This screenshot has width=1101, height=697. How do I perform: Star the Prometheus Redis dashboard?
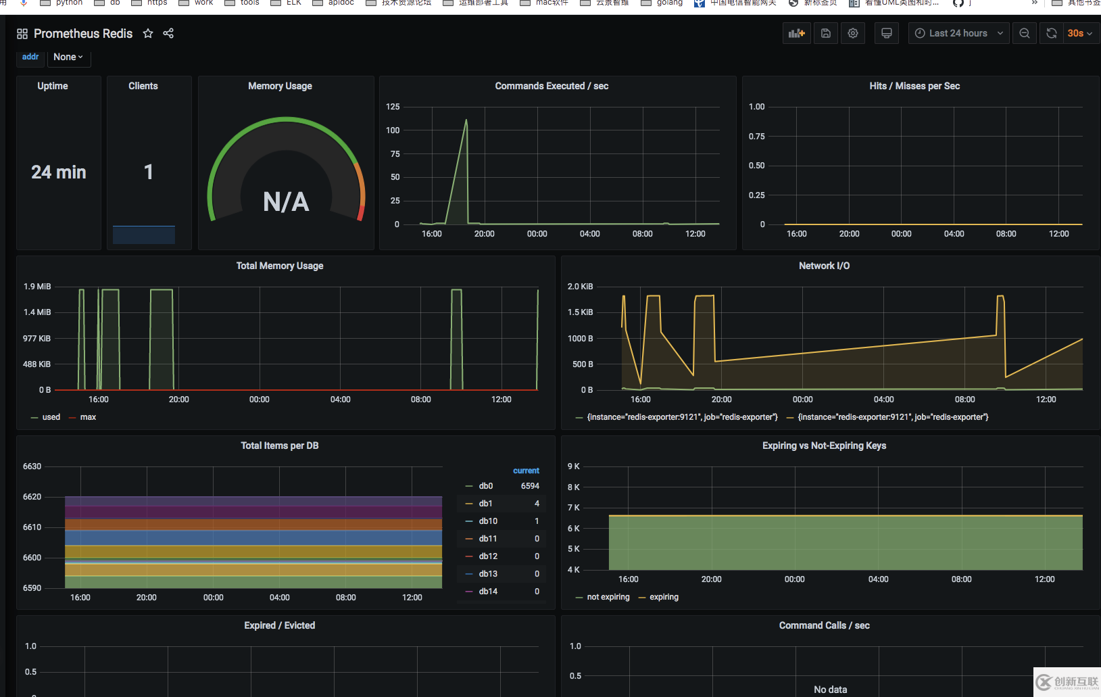click(148, 33)
